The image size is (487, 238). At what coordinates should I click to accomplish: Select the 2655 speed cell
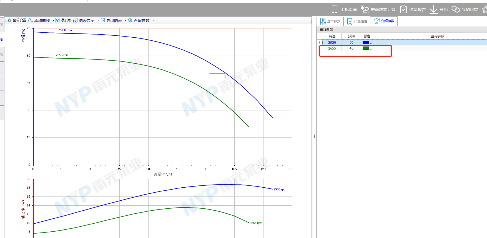[x=332, y=48]
